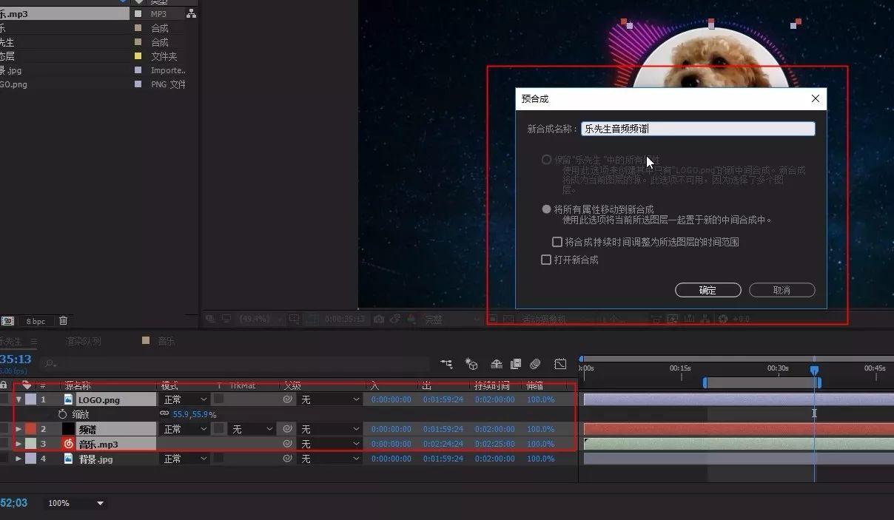The image size is (894, 520).
Task: Click the label color swatch of LOGO.png layer
Action: (x=30, y=399)
